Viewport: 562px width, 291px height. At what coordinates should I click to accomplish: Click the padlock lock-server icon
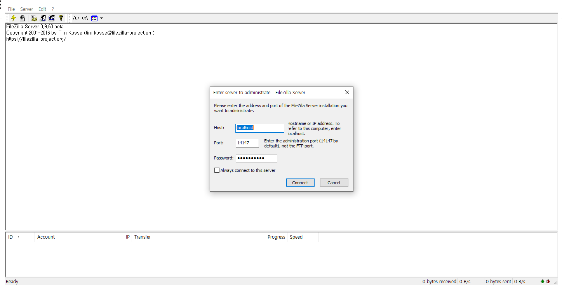23,18
